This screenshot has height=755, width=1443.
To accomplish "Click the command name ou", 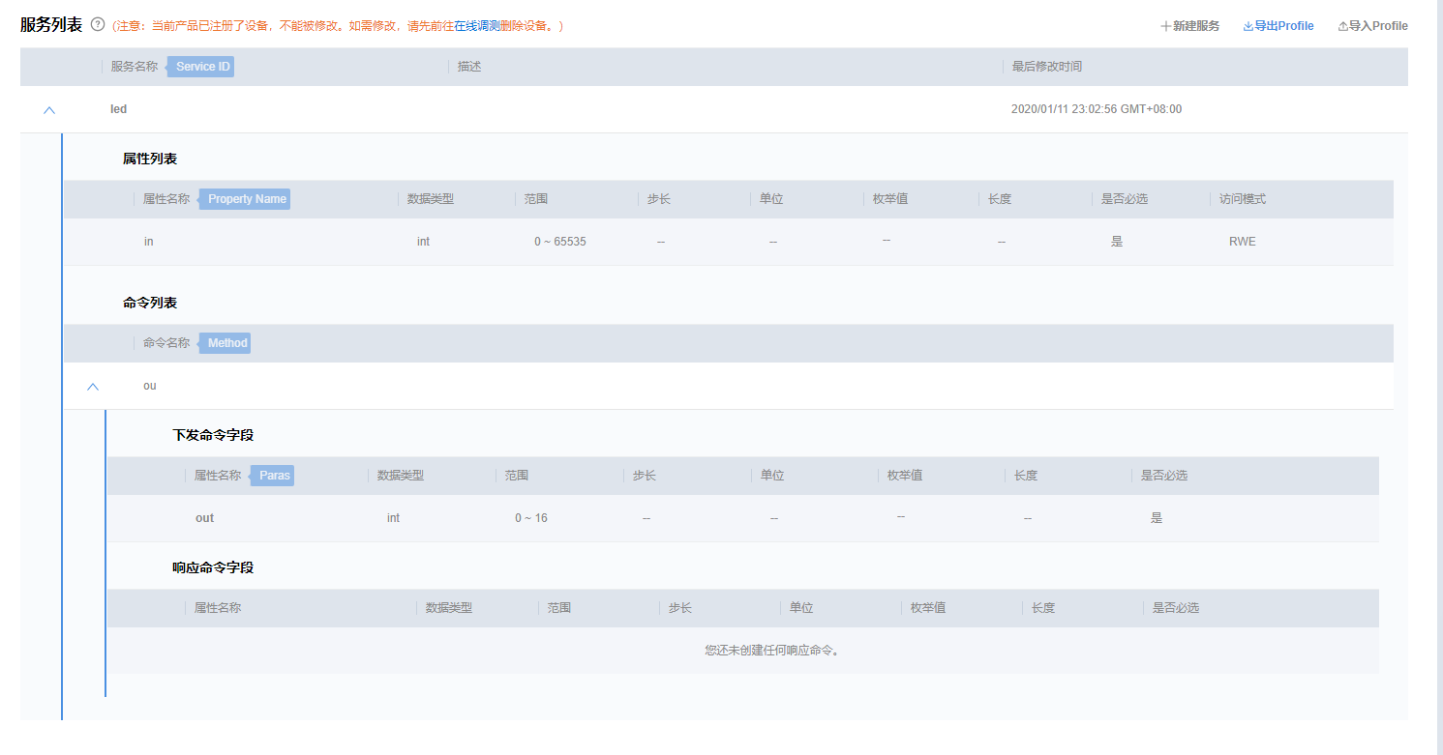I will coord(149,386).
